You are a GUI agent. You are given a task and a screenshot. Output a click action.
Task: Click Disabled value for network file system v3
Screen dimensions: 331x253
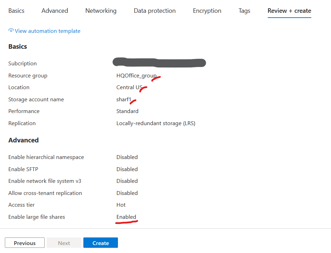(x=127, y=181)
